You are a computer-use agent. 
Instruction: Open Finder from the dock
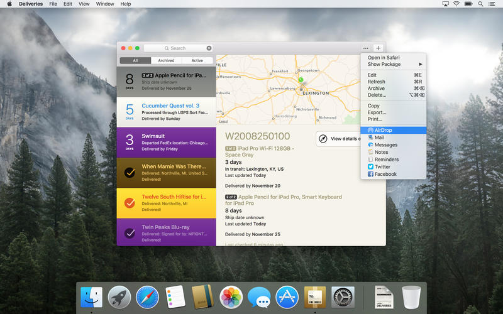point(91,297)
